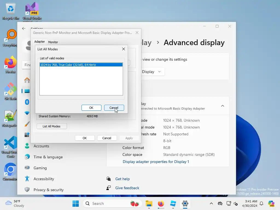Screen dimensions: 280x210
Task: Open Visual Studio Preview desktop shortcut
Action: 32,11
